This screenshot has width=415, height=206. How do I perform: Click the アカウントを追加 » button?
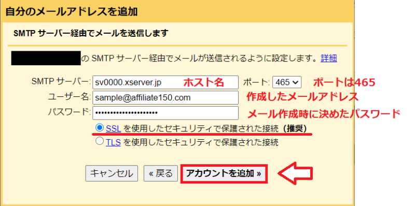pyautogui.click(x=224, y=173)
